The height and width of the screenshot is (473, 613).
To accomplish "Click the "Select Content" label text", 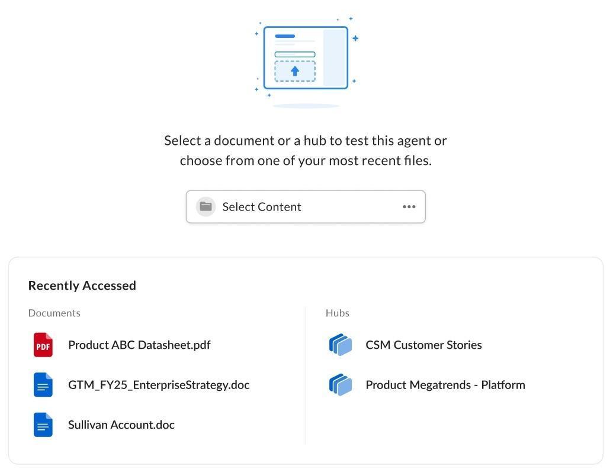I will tap(262, 207).
